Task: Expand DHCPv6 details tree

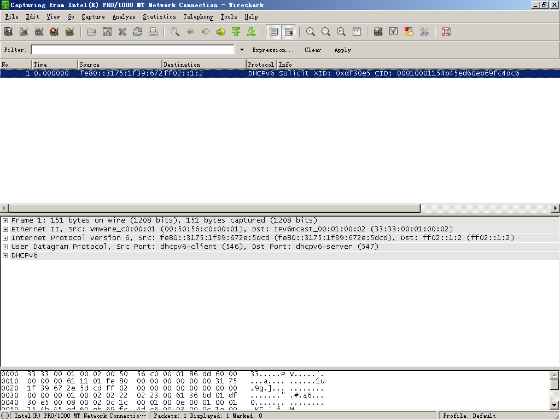Action: (5, 256)
